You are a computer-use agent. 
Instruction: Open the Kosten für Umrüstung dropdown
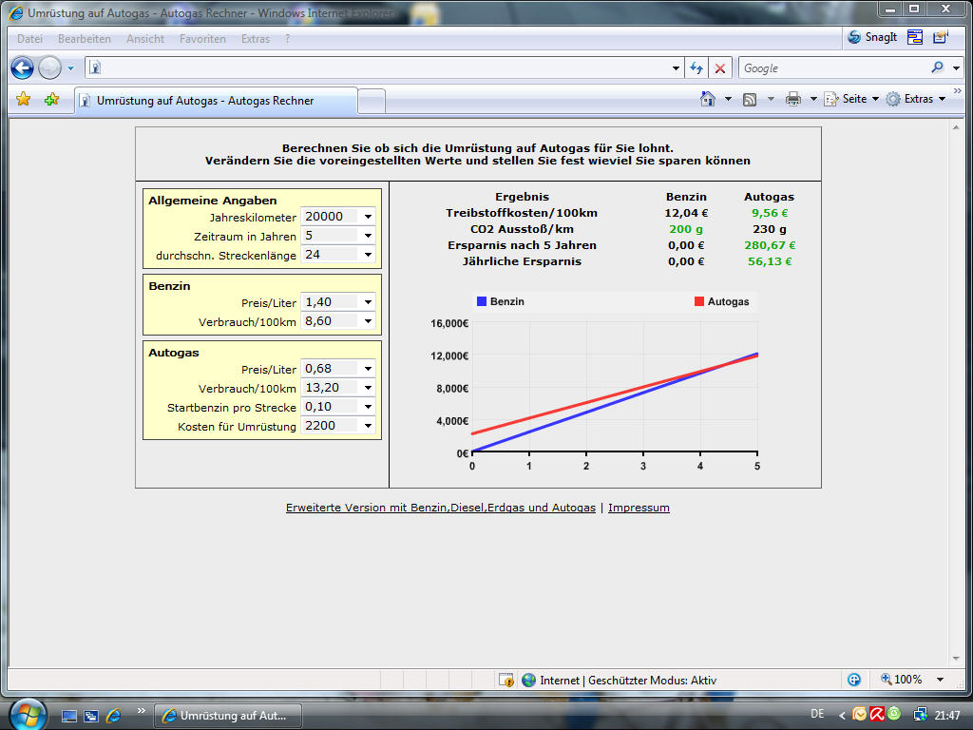click(368, 426)
